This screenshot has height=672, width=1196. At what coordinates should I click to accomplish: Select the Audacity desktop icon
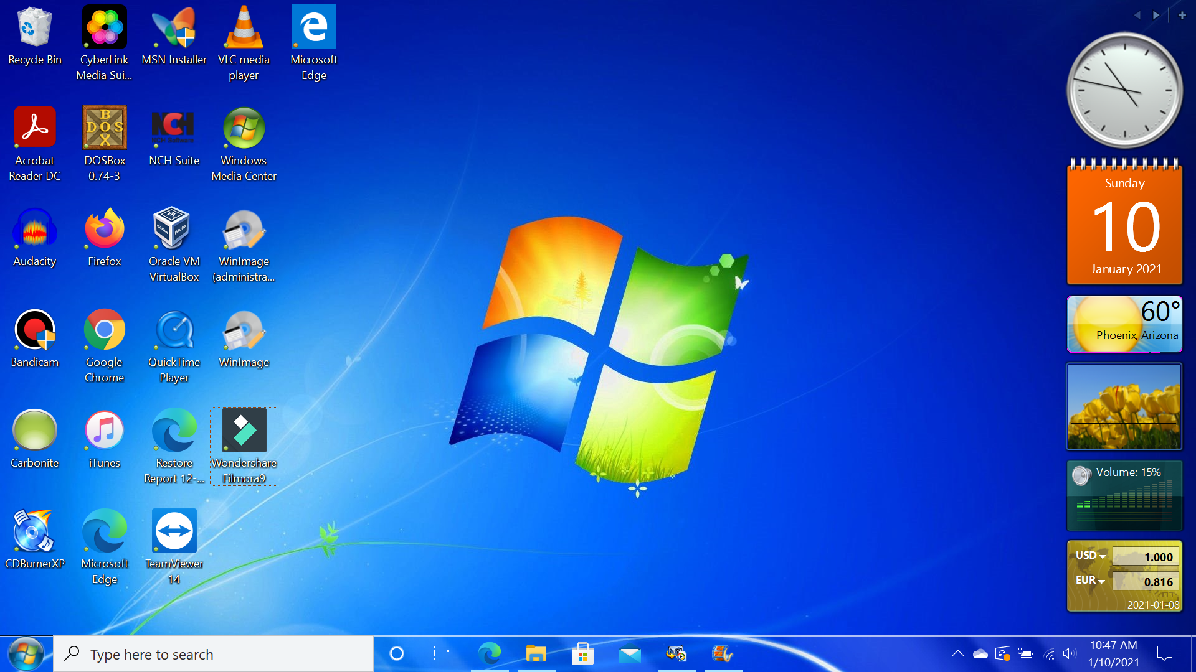34,237
